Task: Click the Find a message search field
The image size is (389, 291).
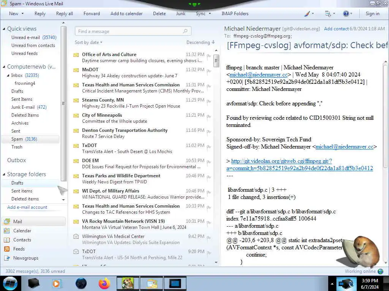Action: [x=133, y=31]
